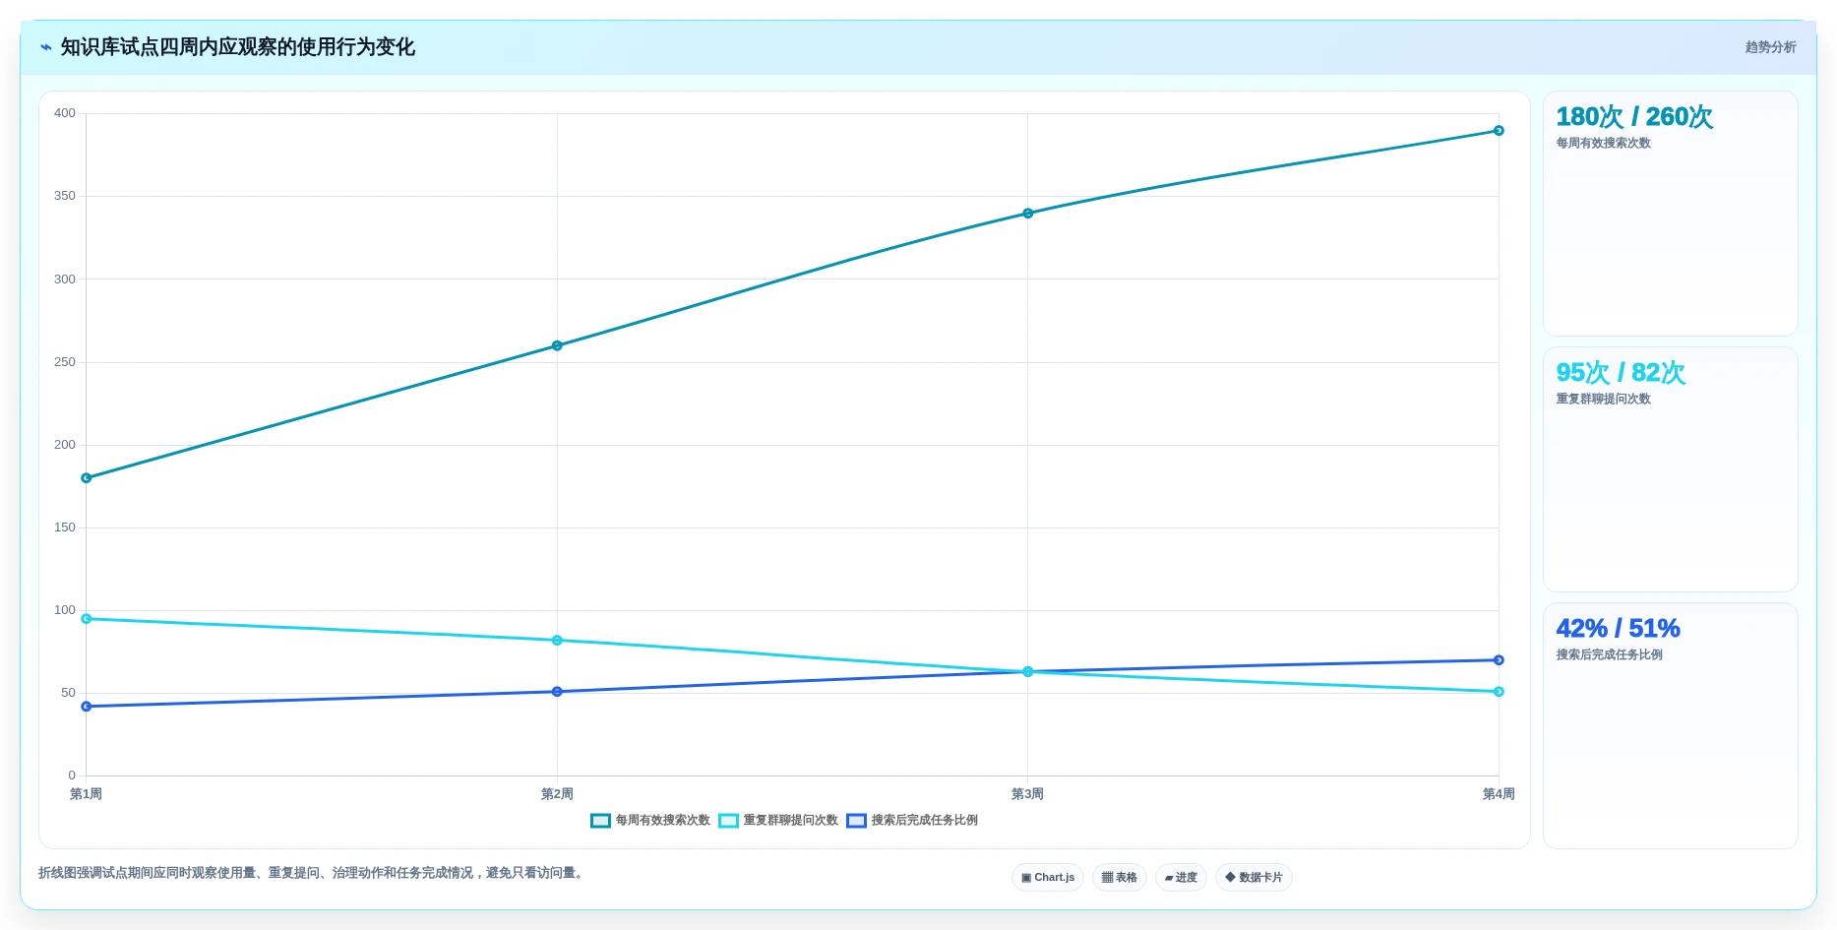
Task: Click the 进度 tag chip
Action: tap(1181, 878)
